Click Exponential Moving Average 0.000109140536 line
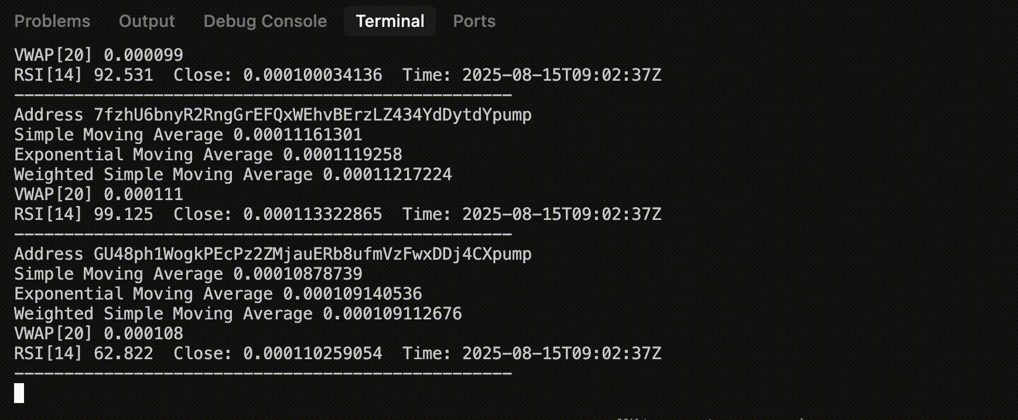 [218, 294]
